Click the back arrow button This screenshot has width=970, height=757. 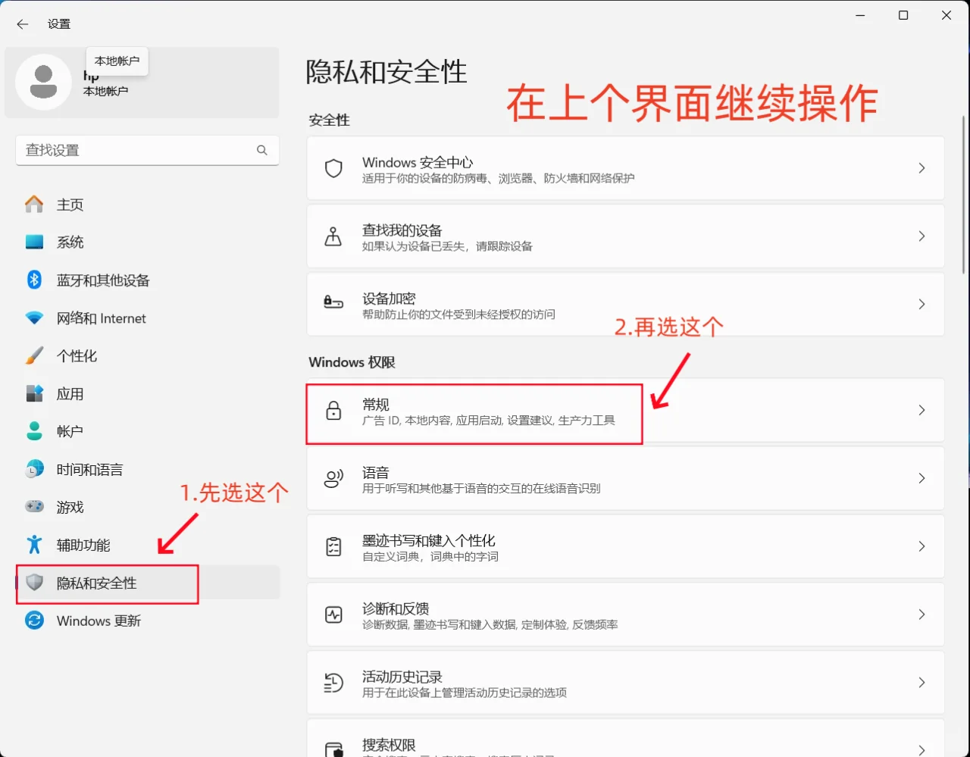22,23
